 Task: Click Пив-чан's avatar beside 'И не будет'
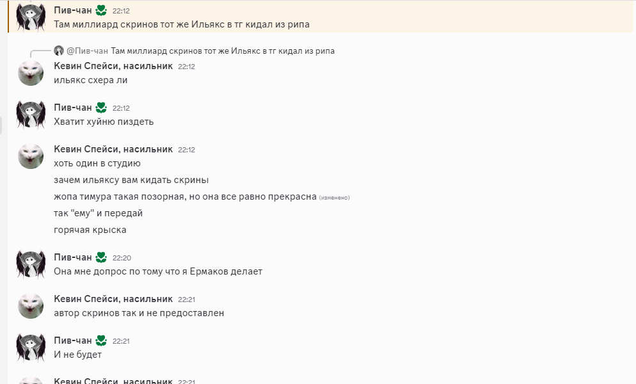[30, 348]
